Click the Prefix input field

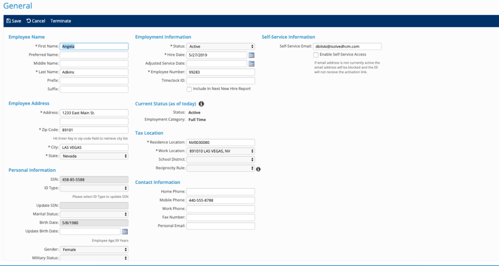[x=94, y=81]
